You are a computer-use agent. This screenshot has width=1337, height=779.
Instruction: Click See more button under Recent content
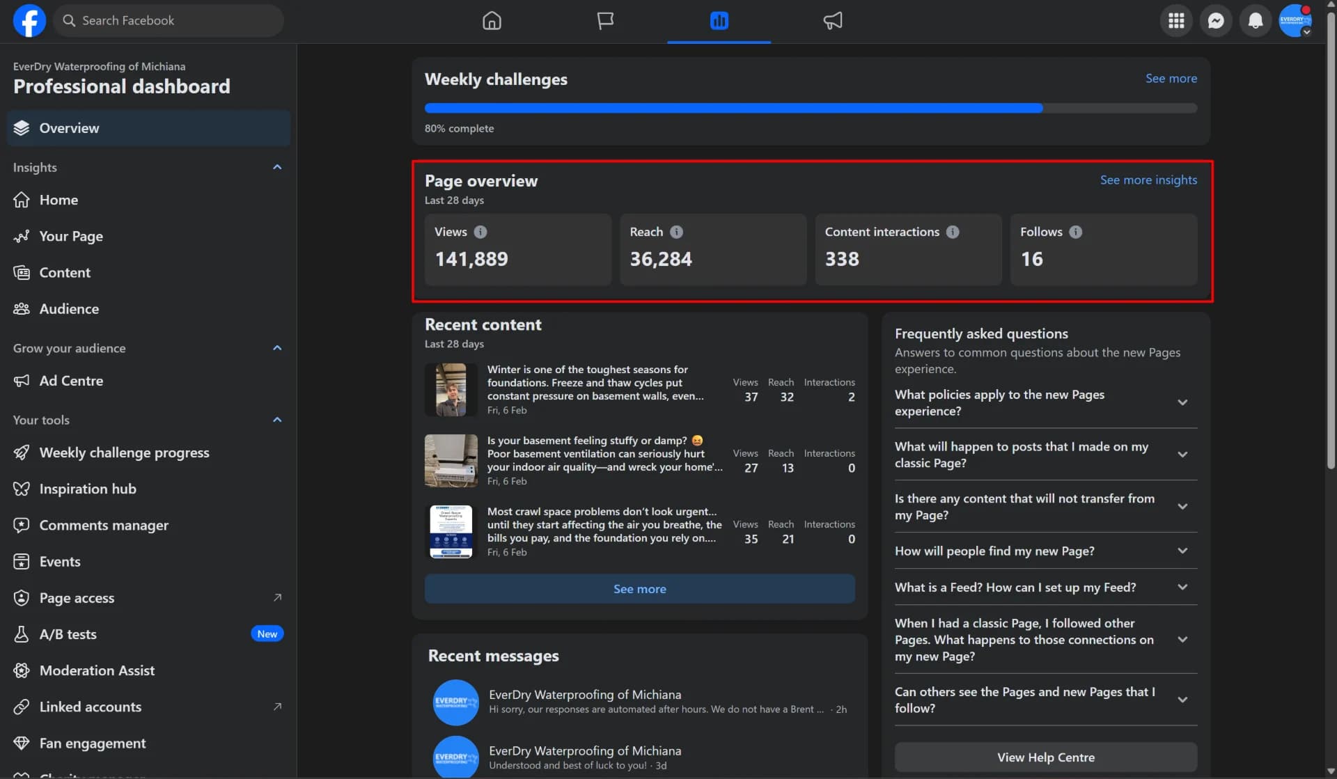pos(639,589)
